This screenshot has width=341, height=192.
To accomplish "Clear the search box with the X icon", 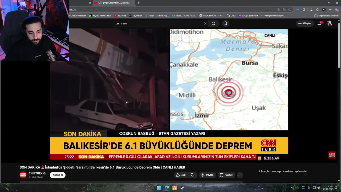I will tap(205, 23).
